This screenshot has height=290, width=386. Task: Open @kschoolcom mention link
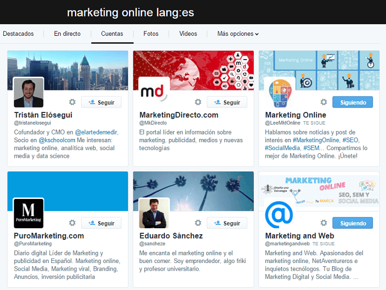[x=57, y=140]
